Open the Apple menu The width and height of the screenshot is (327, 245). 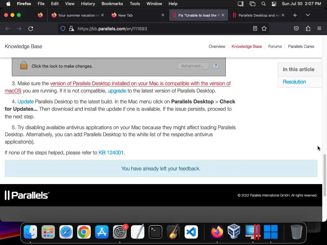pyautogui.click(x=8, y=4)
